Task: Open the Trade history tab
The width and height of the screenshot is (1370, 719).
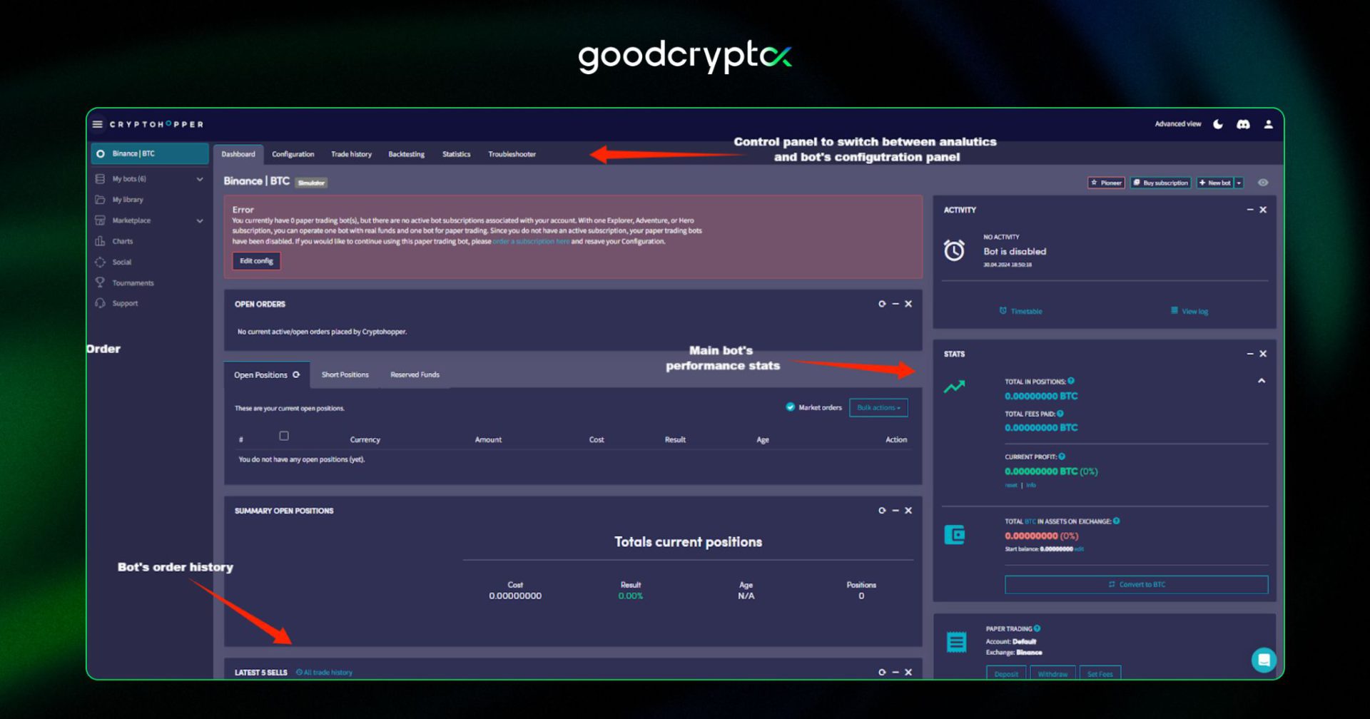Action: 351,154
